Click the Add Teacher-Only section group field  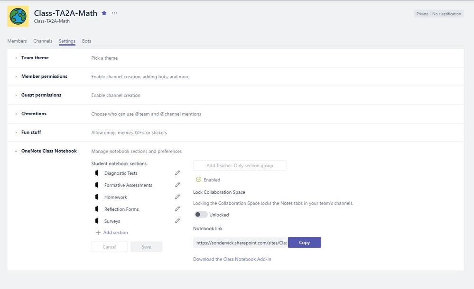240,165
